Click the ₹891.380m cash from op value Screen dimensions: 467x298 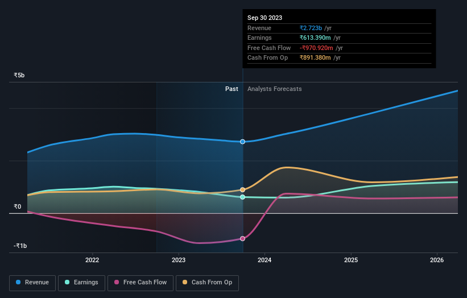pos(315,58)
